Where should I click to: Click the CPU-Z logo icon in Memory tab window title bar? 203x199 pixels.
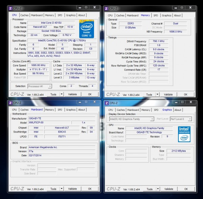[x=106, y=8]
